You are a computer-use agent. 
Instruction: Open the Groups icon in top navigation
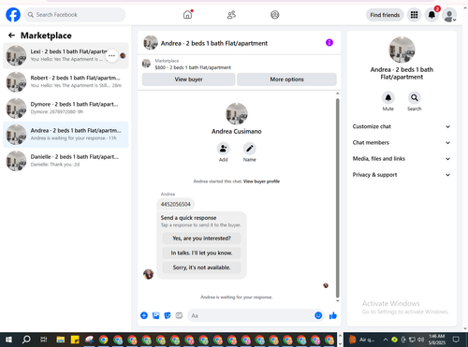[275, 15]
